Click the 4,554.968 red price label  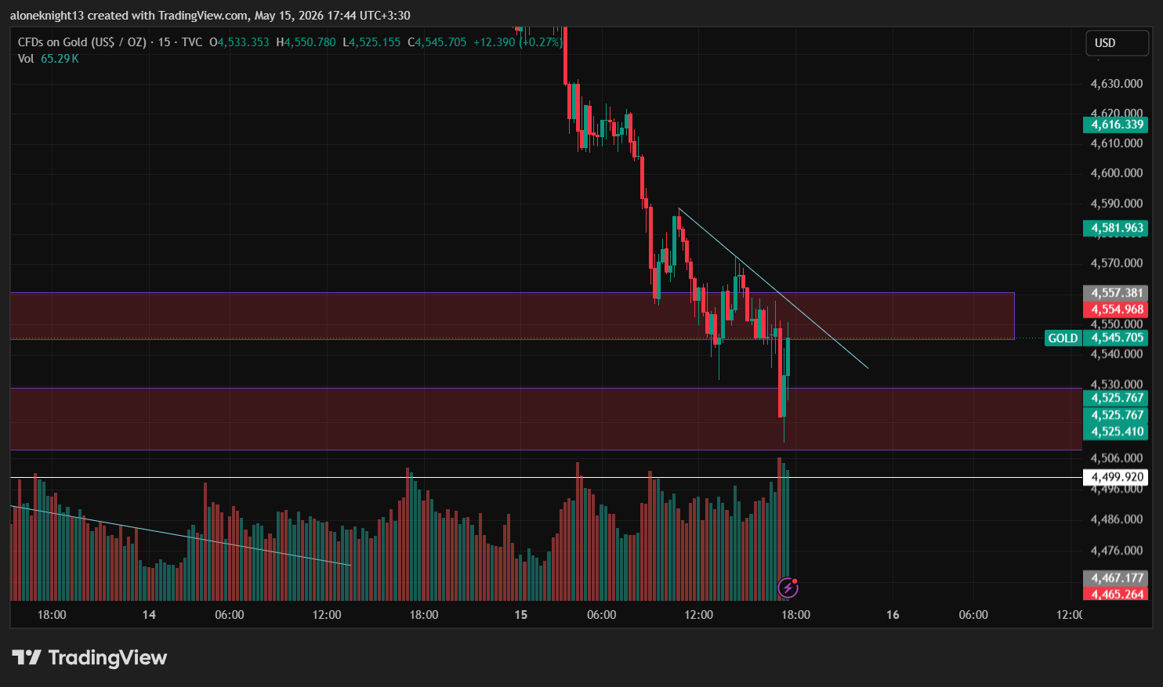tap(1115, 309)
